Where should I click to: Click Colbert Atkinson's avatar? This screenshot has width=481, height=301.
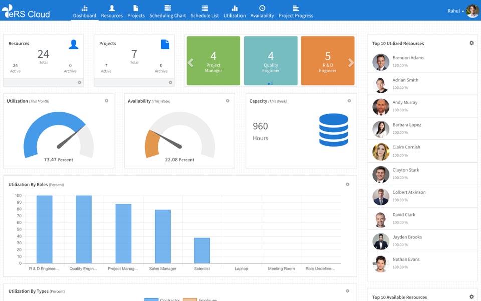381,197
